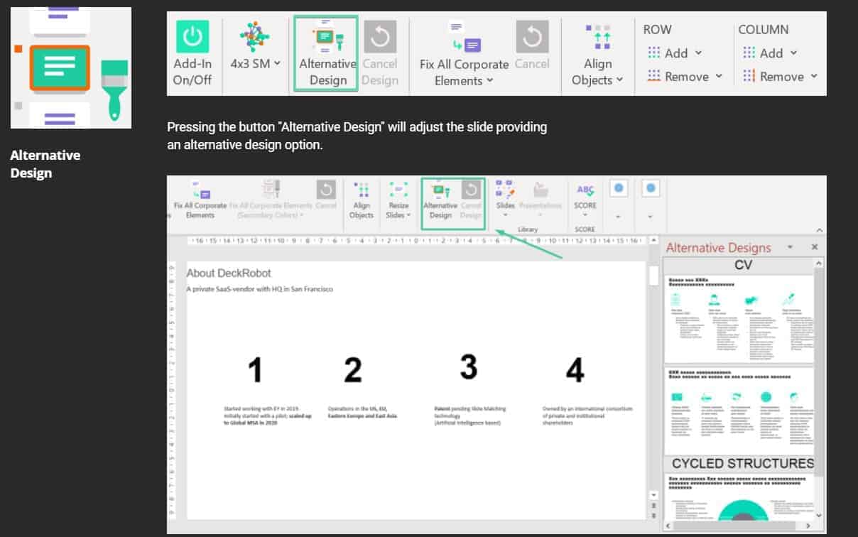Select the large number 2 on slide

[352, 370]
